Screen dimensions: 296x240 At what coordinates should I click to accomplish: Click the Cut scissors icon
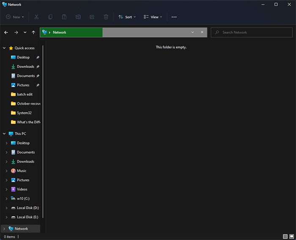click(36, 17)
